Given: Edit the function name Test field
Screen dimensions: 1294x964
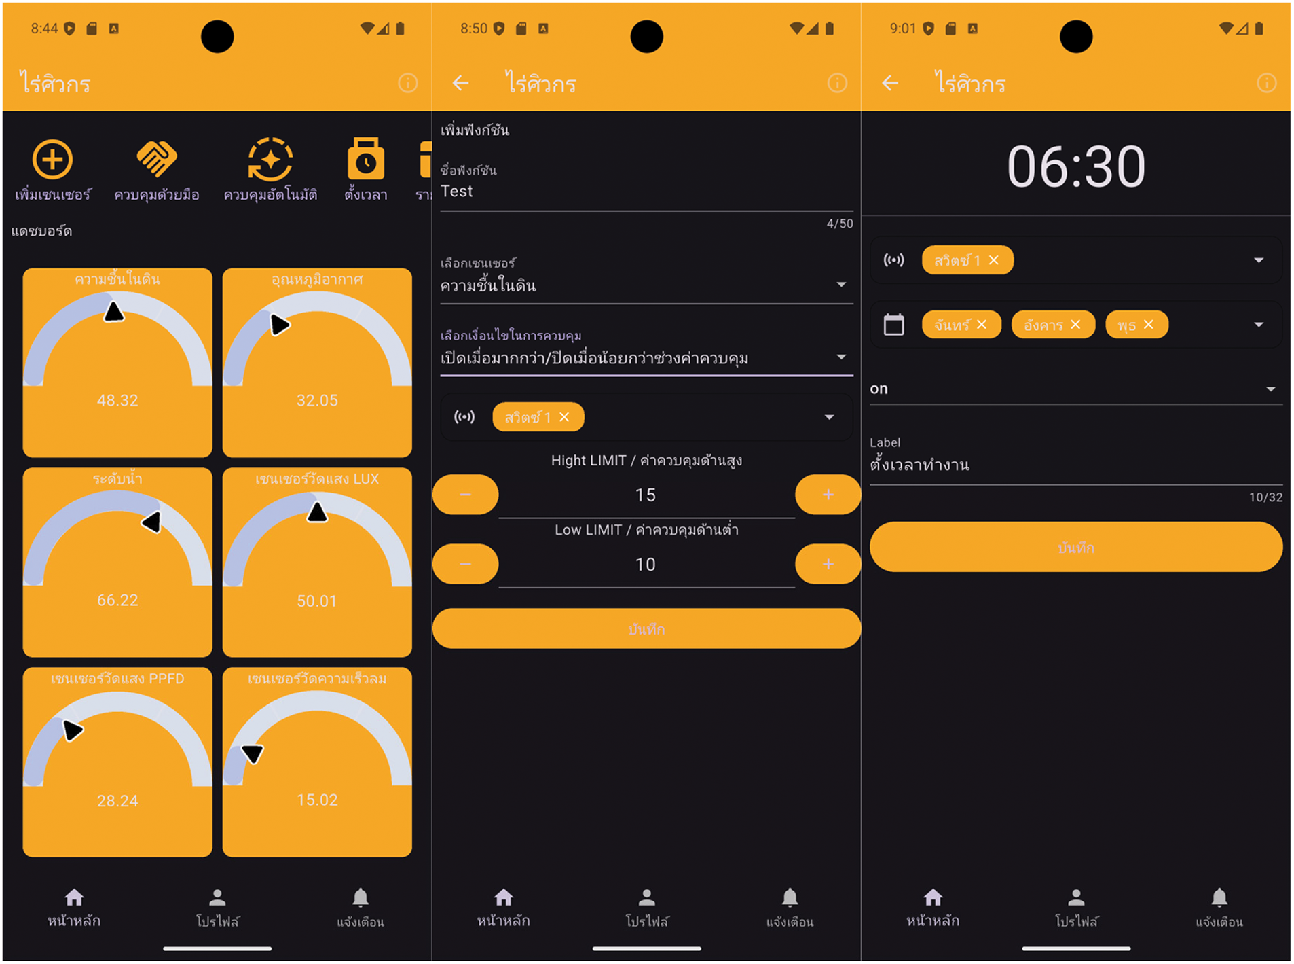Looking at the screenshot, I should pyautogui.click(x=645, y=192).
